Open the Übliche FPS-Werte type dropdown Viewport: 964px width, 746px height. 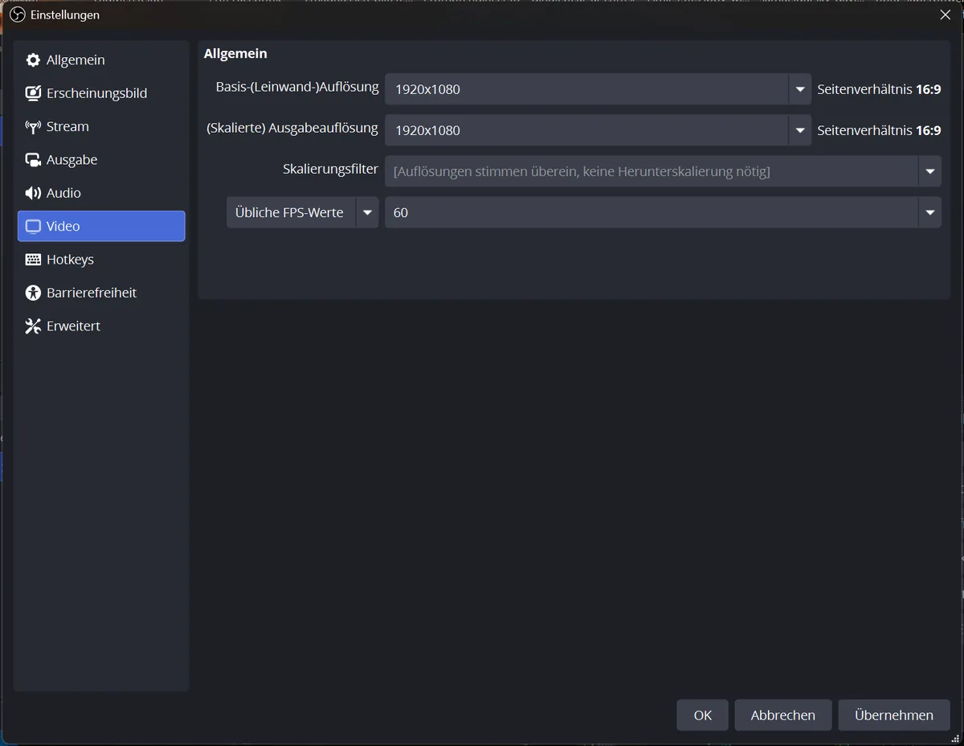pos(302,212)
